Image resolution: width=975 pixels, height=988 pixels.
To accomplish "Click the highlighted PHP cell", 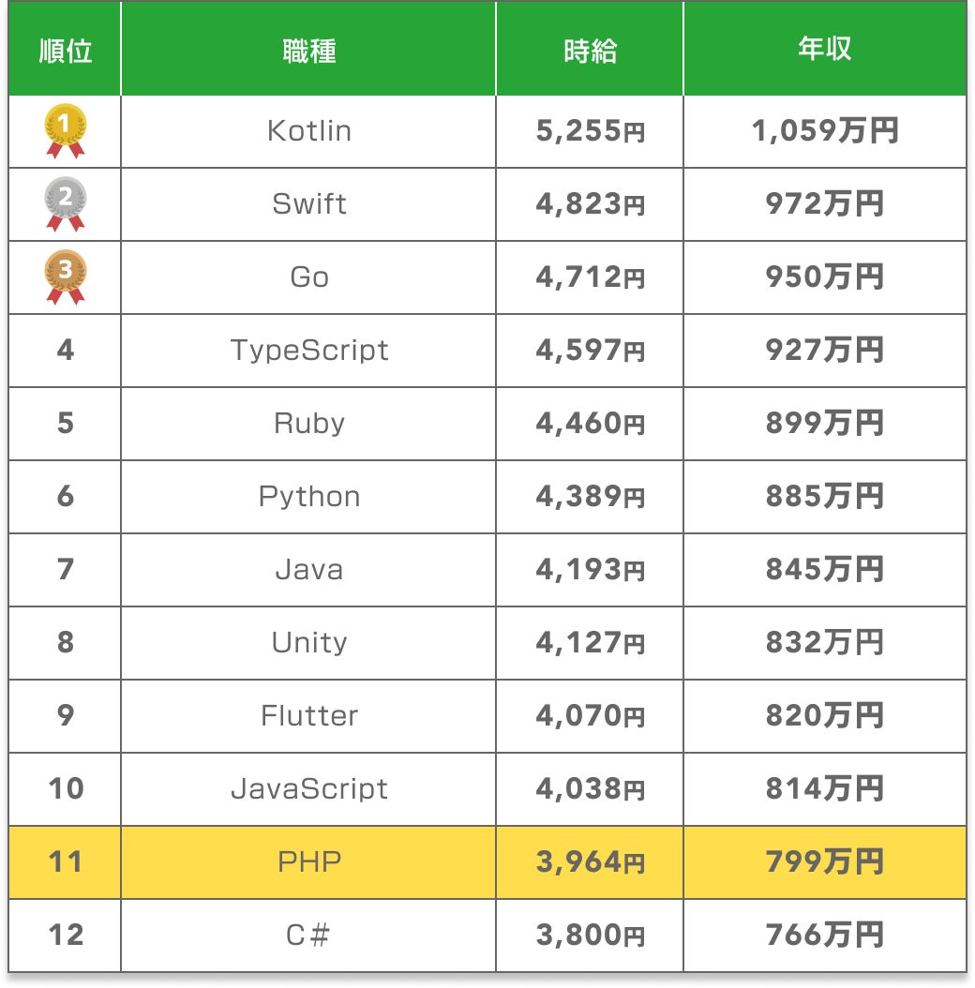I will click(308, 862).
